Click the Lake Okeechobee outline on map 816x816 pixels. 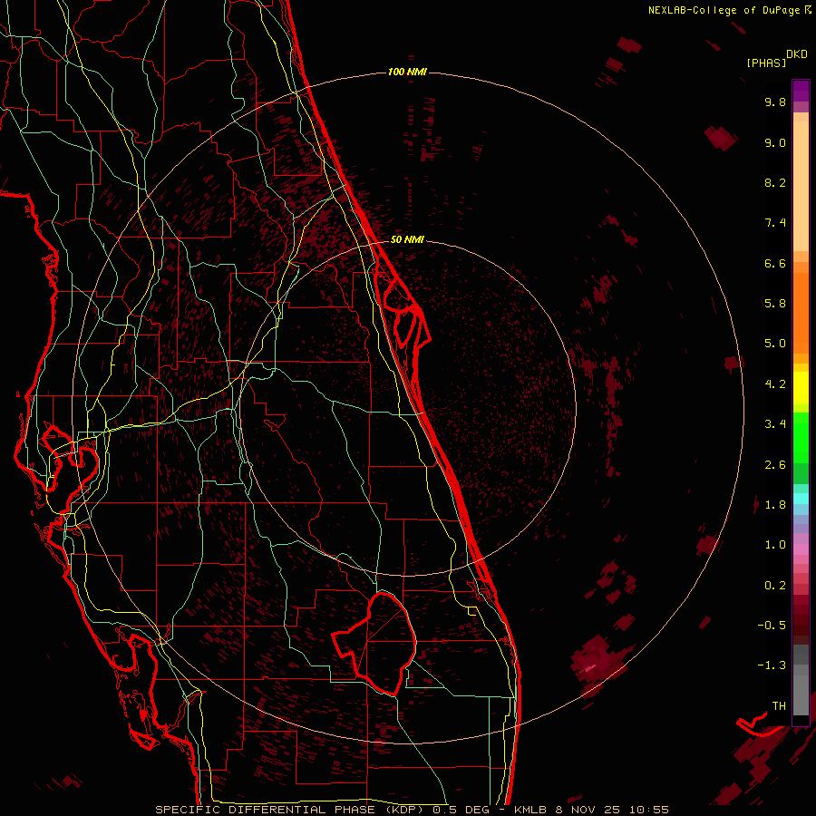(x=374, y=645)
